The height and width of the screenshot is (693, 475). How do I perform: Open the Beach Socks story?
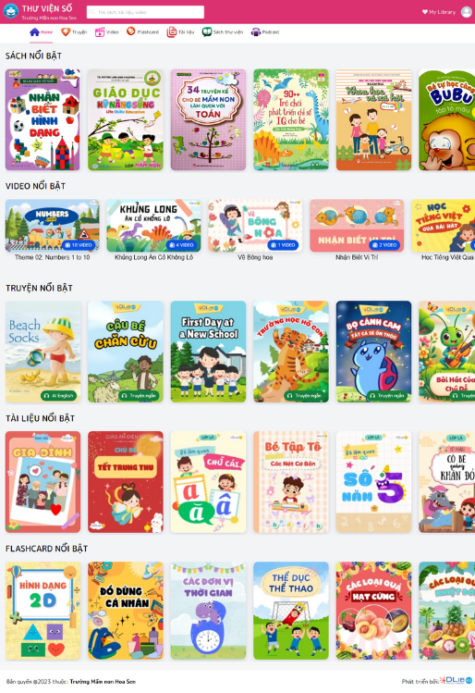pyautogui.click(x=43, y=352)
